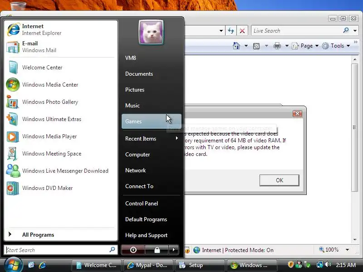The height and width of the screenshot is (272, 363).
Task: Click OK in the video card dialog
Action: 279,180
